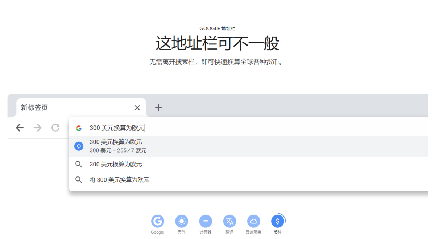
Task: Click the forward navigation arrow
Action: (x=37, y=128)
